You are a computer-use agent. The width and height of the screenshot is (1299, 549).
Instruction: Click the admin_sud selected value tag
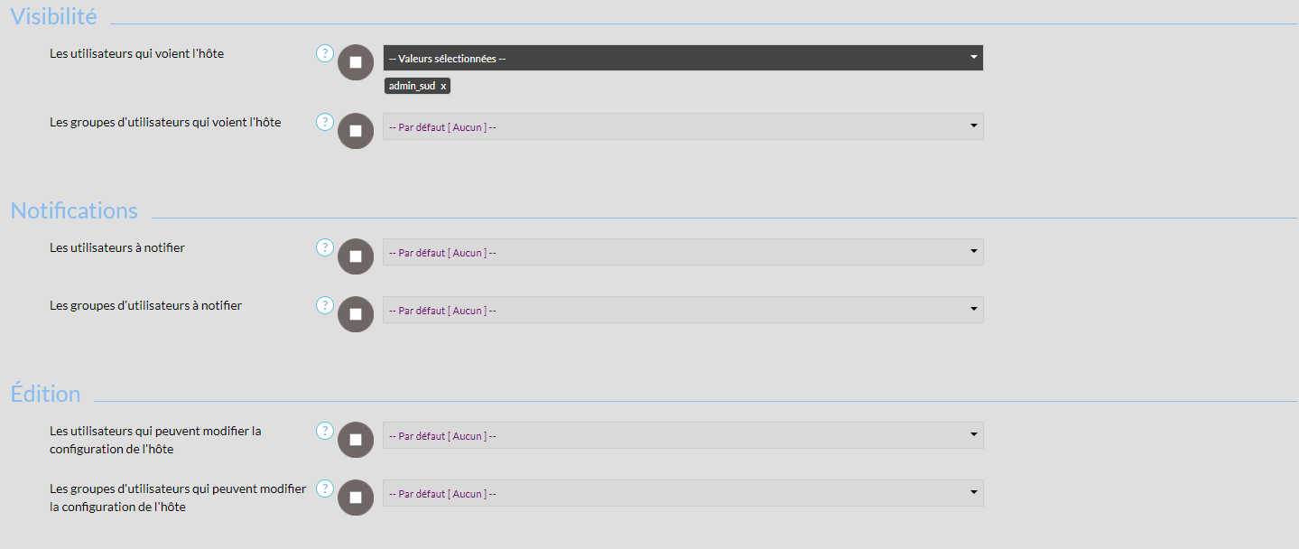click(x=412, y=86)
